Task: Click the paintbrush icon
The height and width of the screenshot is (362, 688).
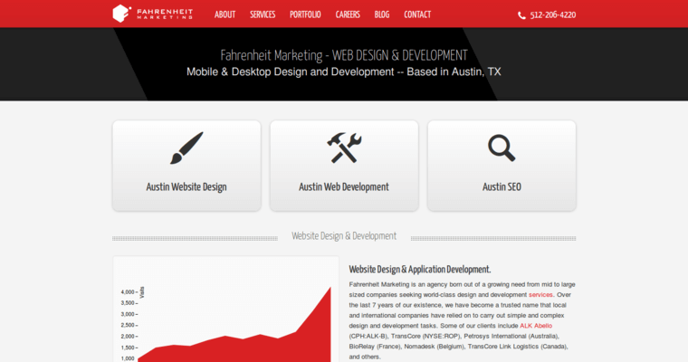Action: point(186,148)
